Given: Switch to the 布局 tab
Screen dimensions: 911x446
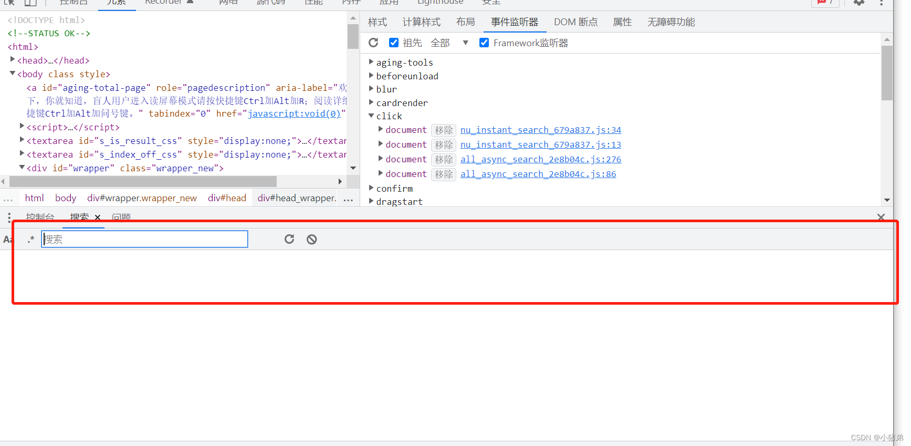Looking at the screenshot, I should pyautogui.click(x=465, y=22).
